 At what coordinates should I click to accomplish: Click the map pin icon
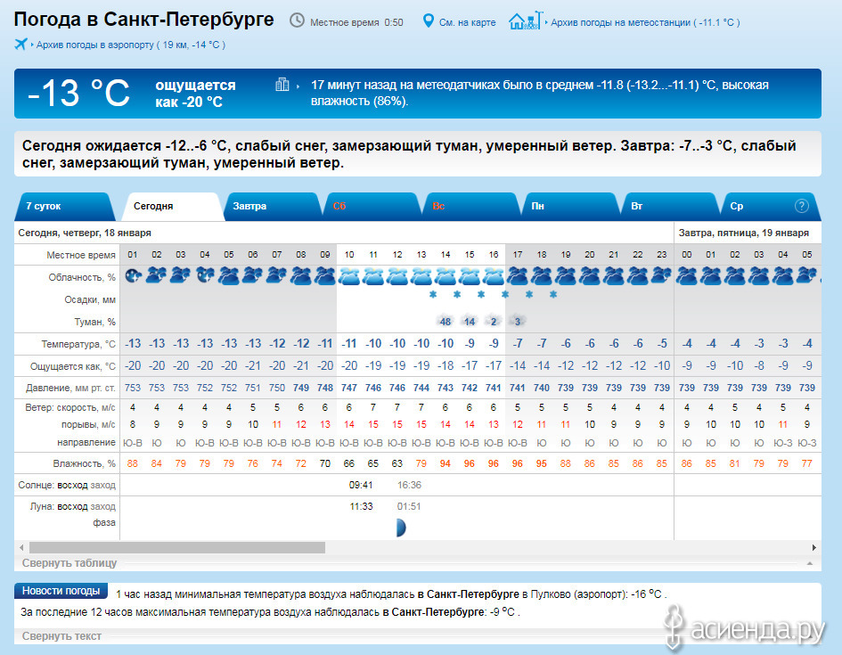(428, 20)
